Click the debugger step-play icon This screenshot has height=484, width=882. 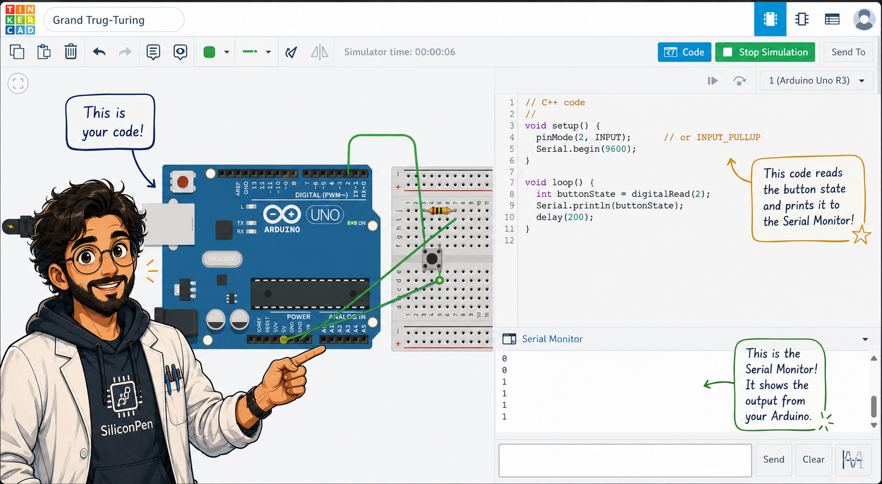pyautogui.click(x=713, y=81)
